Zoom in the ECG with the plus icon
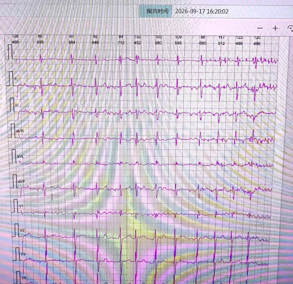 pyautogui.click(x=275, y=28)
